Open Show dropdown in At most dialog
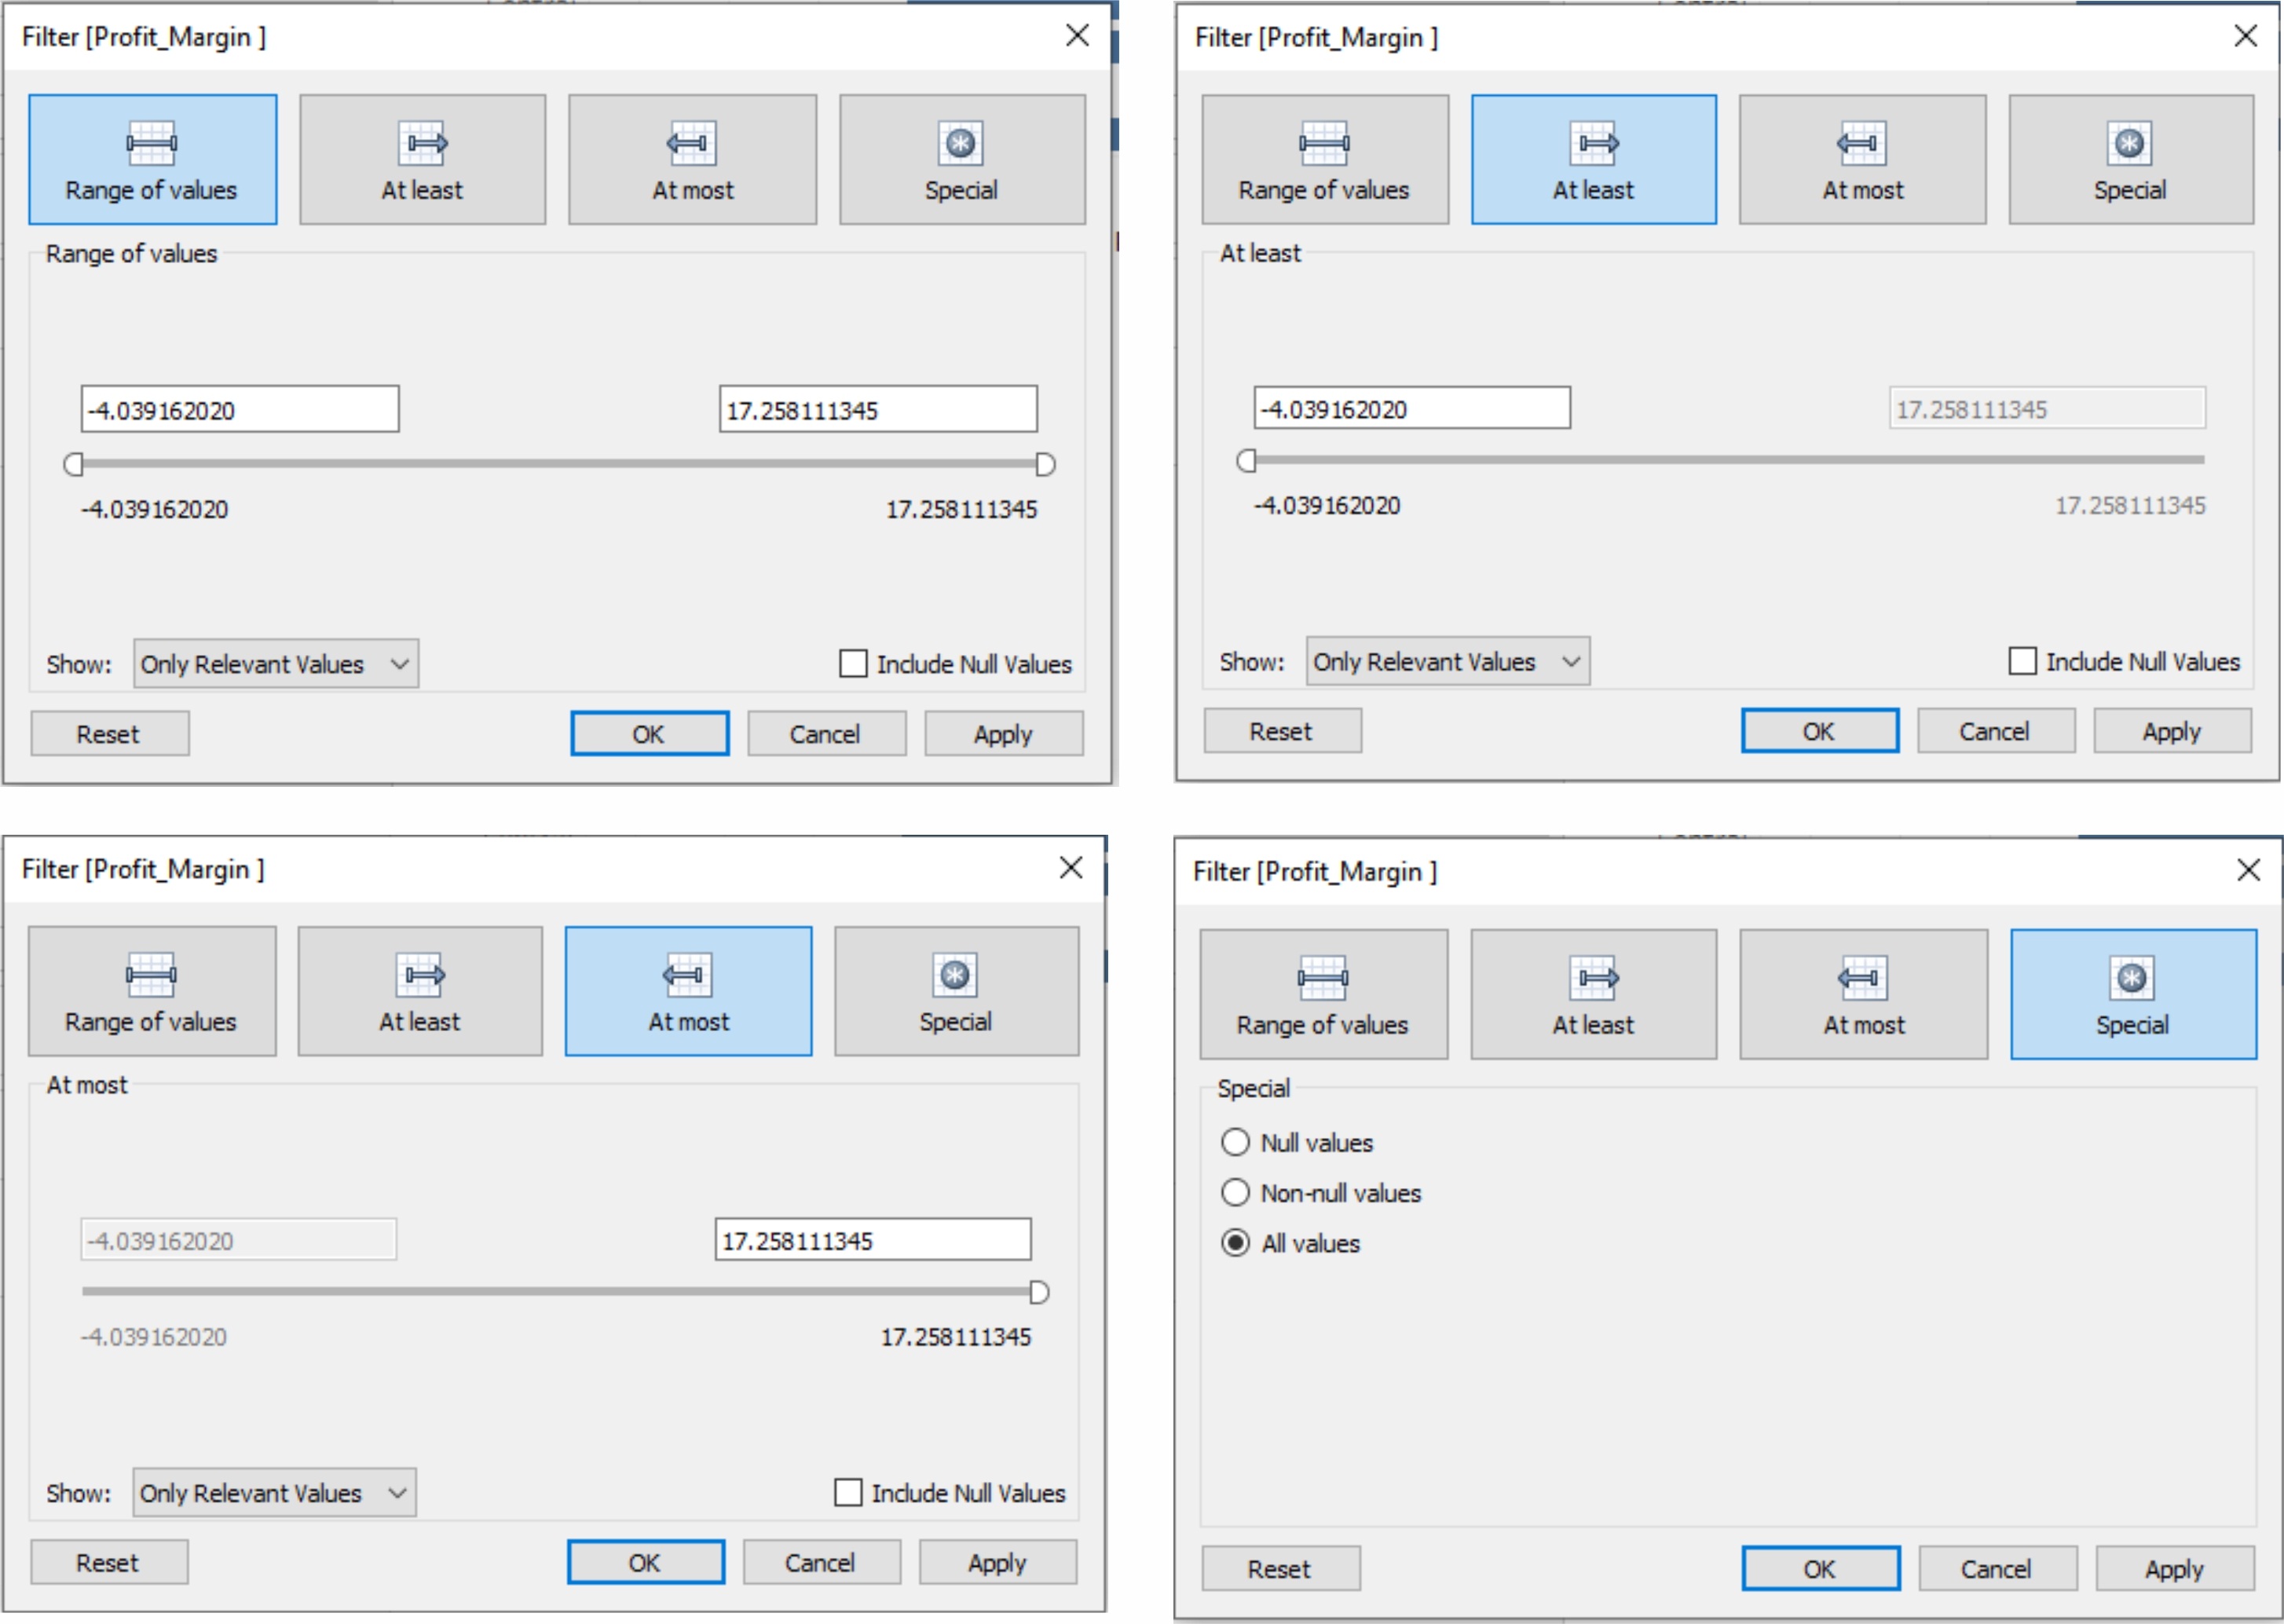 274,1493
